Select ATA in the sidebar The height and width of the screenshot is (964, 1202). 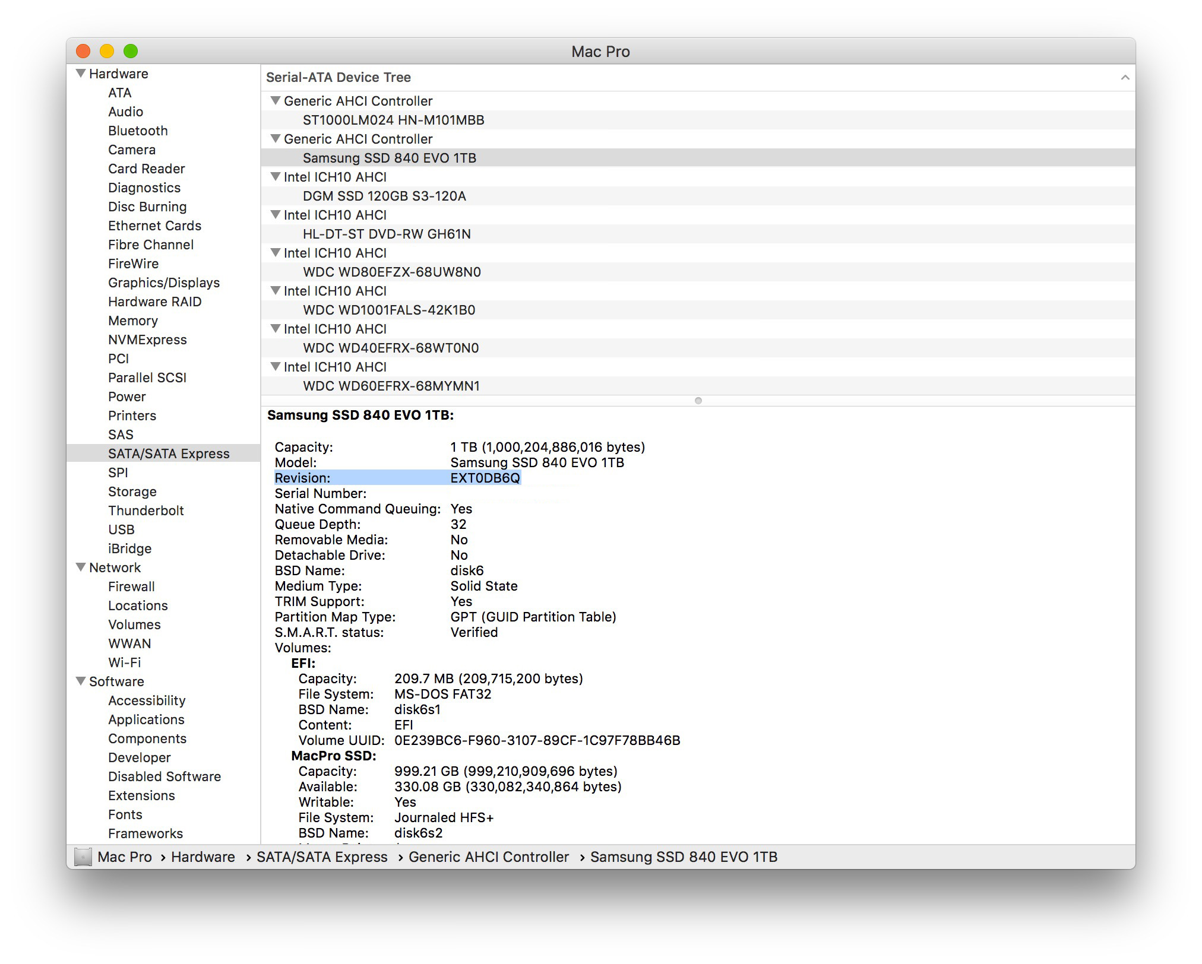(x=120, y=93)
